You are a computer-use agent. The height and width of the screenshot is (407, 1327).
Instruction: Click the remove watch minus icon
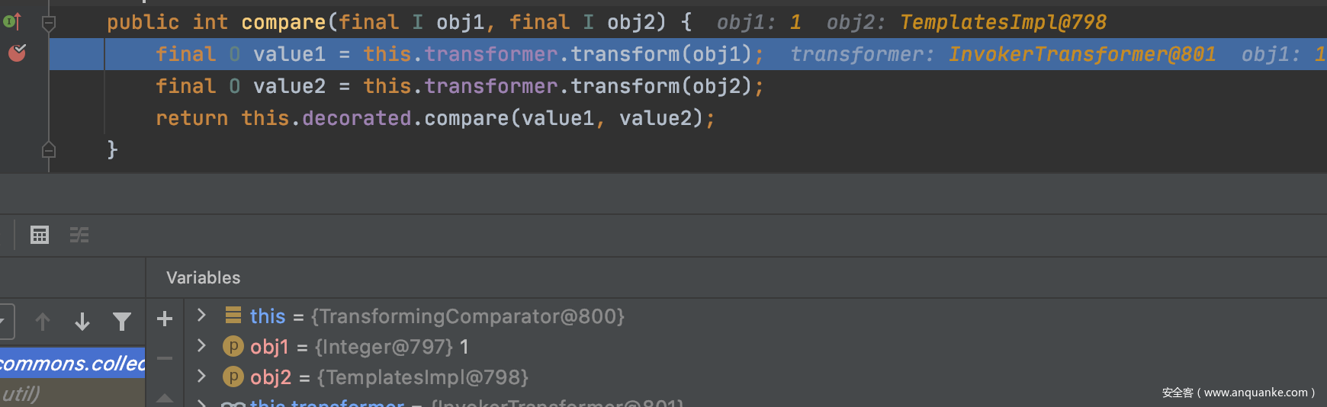click(x=165, y=357)
